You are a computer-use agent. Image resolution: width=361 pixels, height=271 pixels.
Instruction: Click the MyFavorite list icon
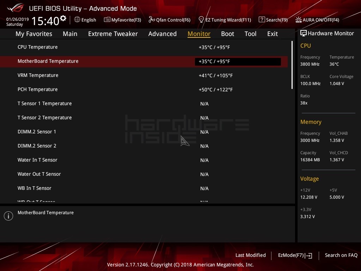[x=107, y=20]
